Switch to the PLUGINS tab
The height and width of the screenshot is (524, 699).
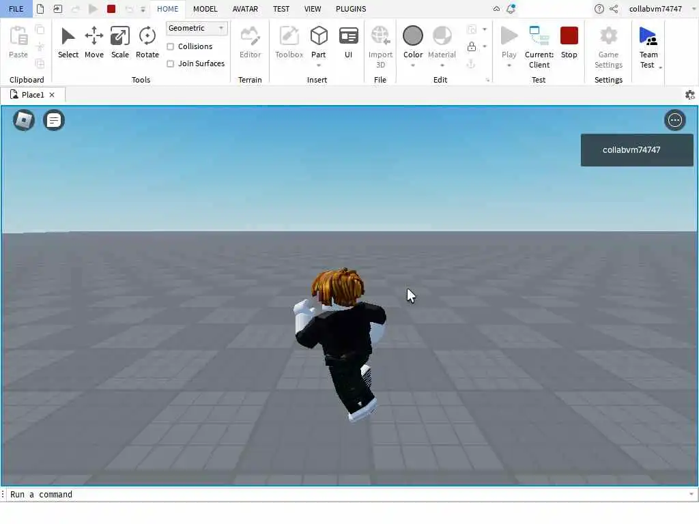[x=351, y=9]
